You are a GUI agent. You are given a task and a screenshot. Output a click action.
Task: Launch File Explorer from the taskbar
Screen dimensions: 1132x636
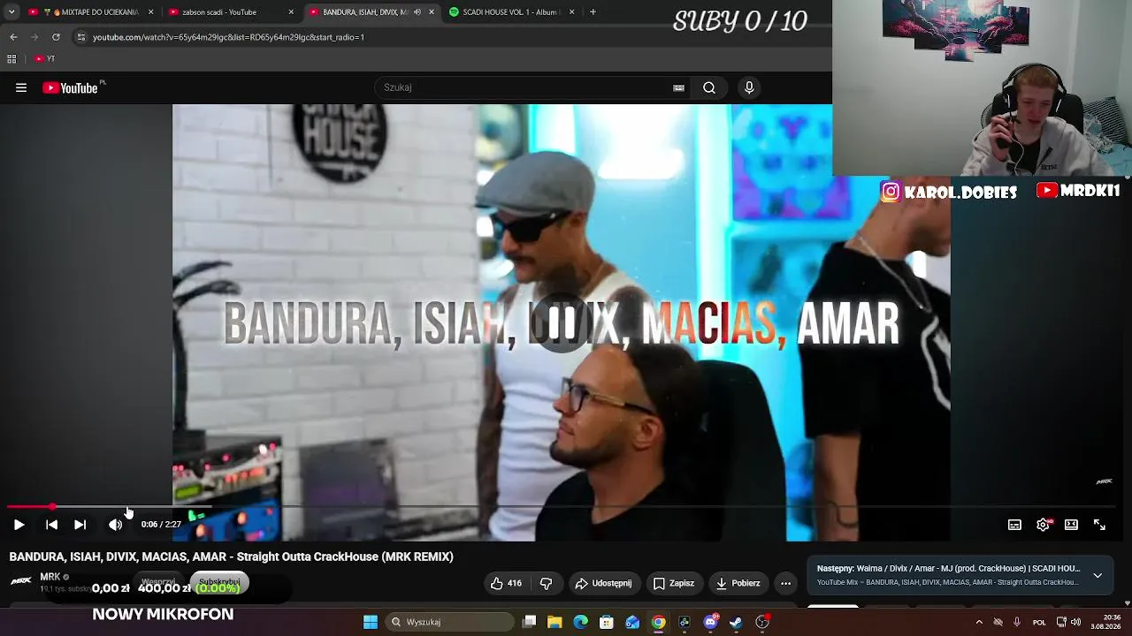click(555, 622)
